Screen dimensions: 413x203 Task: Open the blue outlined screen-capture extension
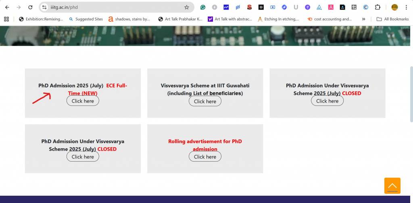tap(273, 7)
